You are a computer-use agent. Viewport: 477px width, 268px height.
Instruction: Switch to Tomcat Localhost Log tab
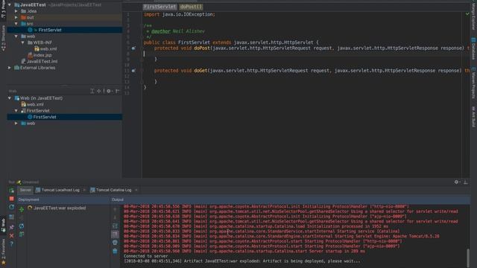click(x=58, y=190)
